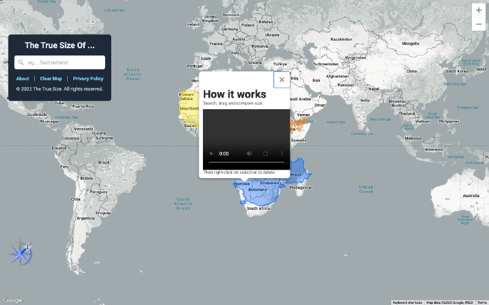Select the orange overlay near Somalia
The image size is (489, 305).
(x=298, y=125)
